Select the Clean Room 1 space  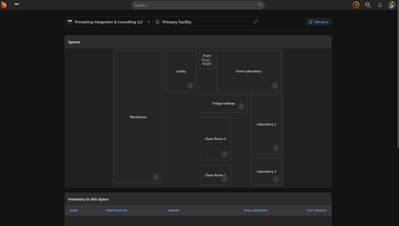point(215,175)
